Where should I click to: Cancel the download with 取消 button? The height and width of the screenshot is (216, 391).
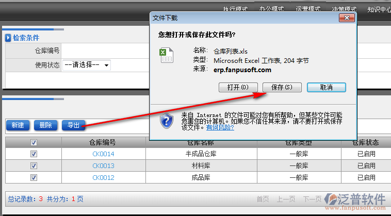[x=326, y=87]
